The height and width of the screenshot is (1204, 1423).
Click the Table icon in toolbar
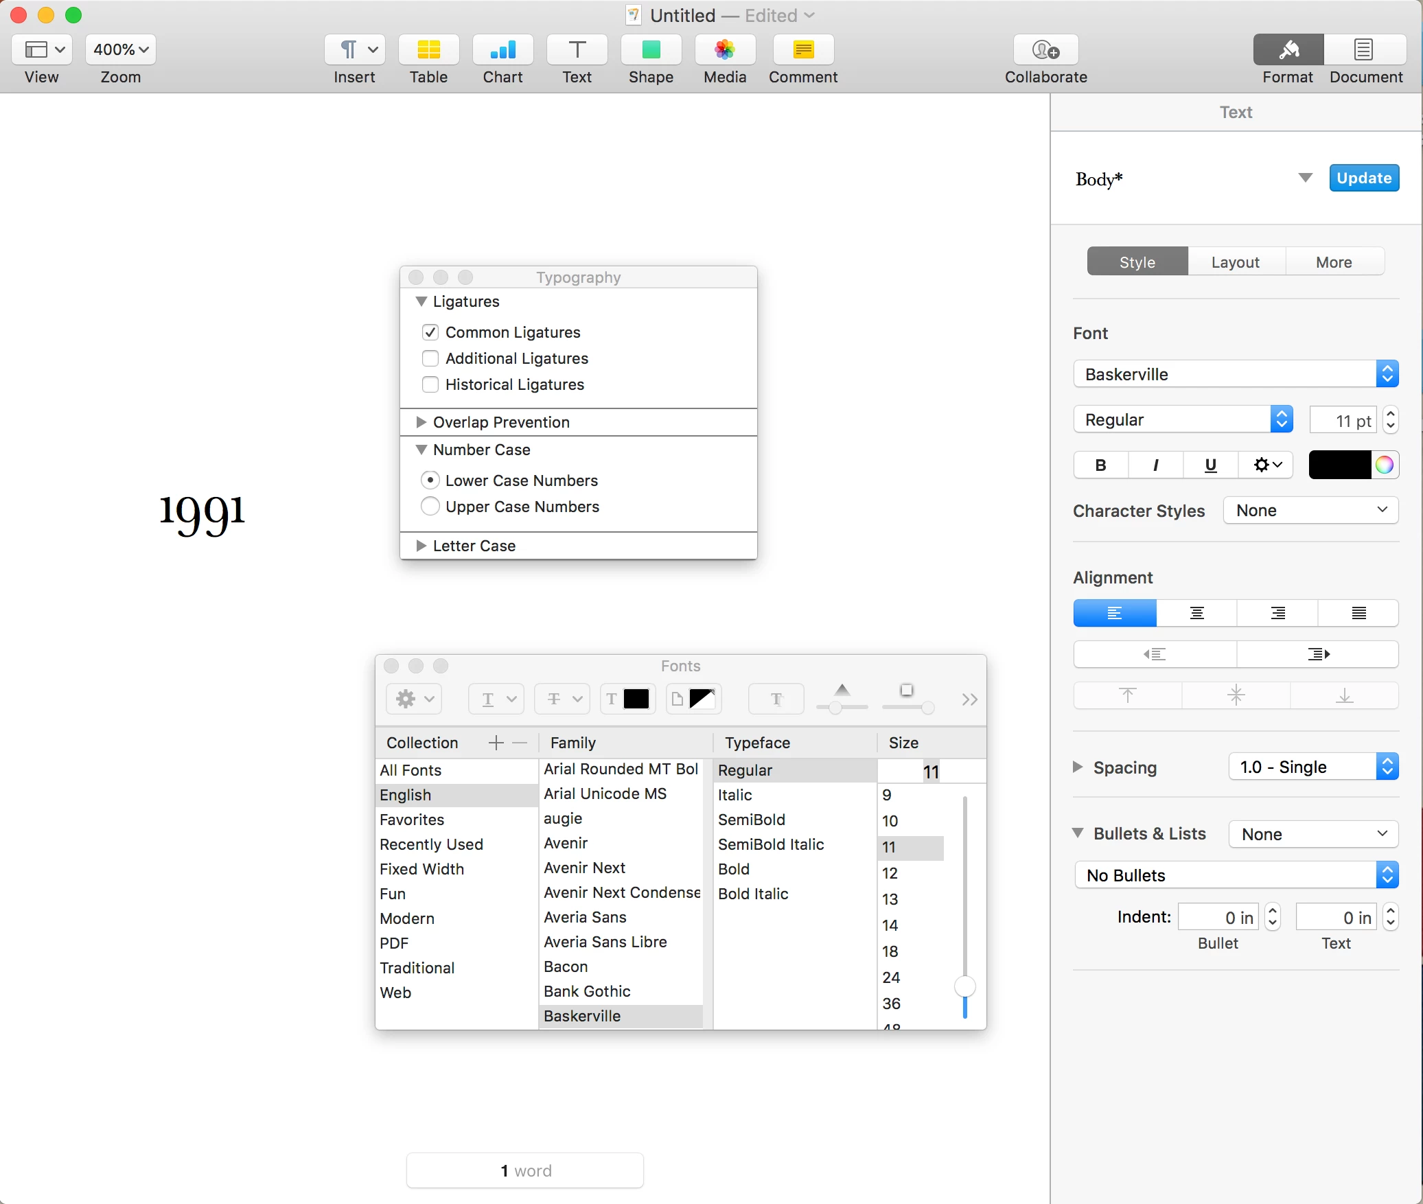coord(428,50)
